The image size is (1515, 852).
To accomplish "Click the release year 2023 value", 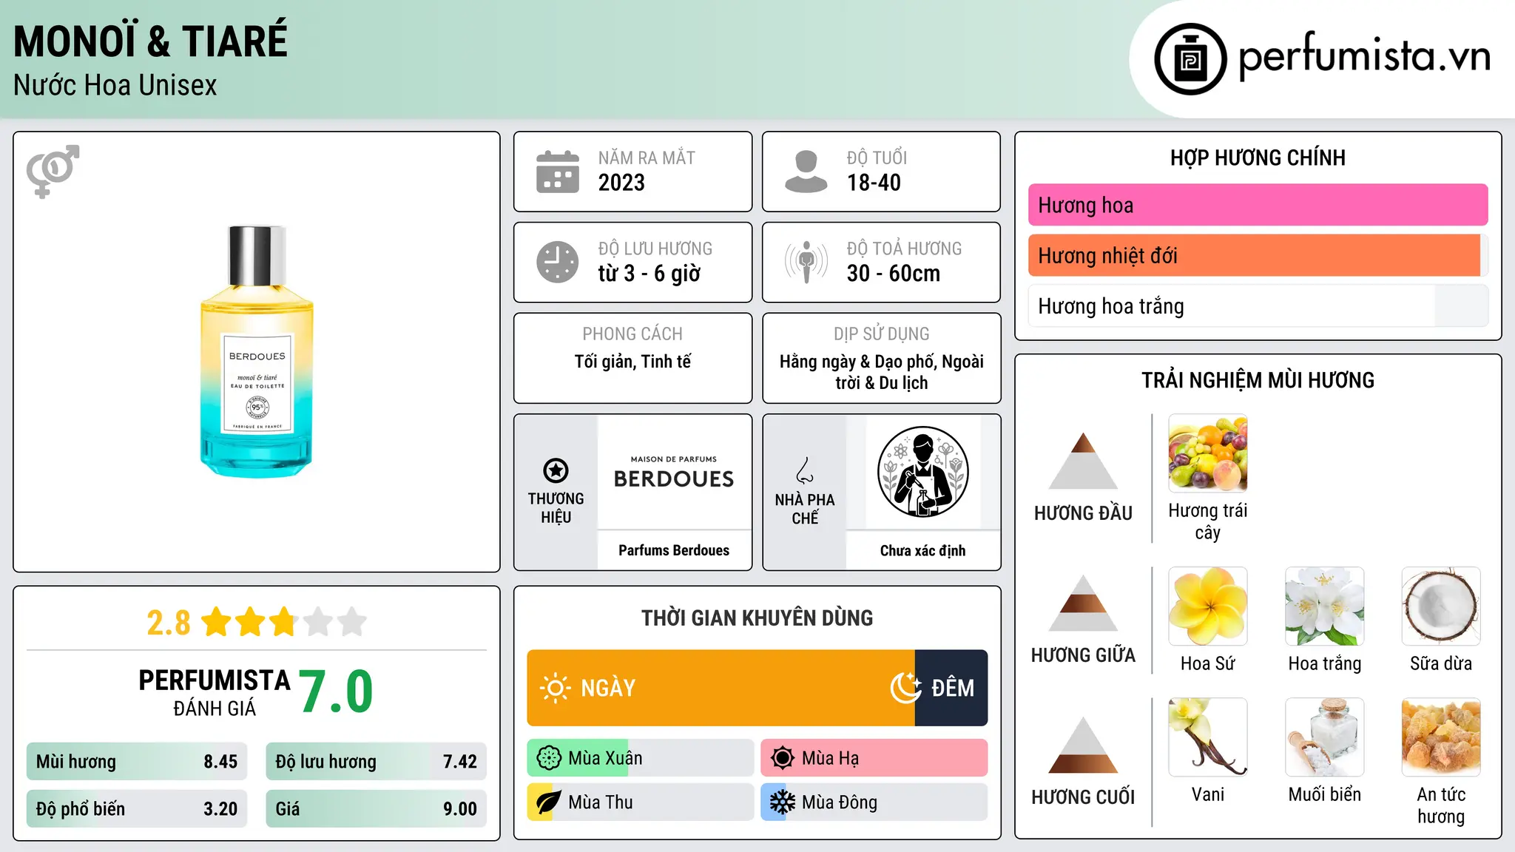I will (621, 183).
